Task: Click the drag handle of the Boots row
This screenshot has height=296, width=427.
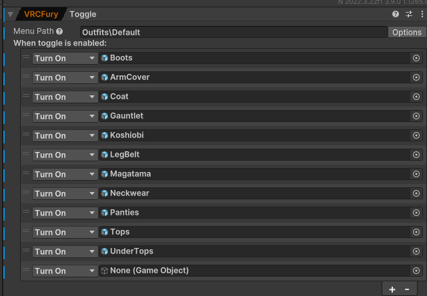Action: tap(26, 57)
